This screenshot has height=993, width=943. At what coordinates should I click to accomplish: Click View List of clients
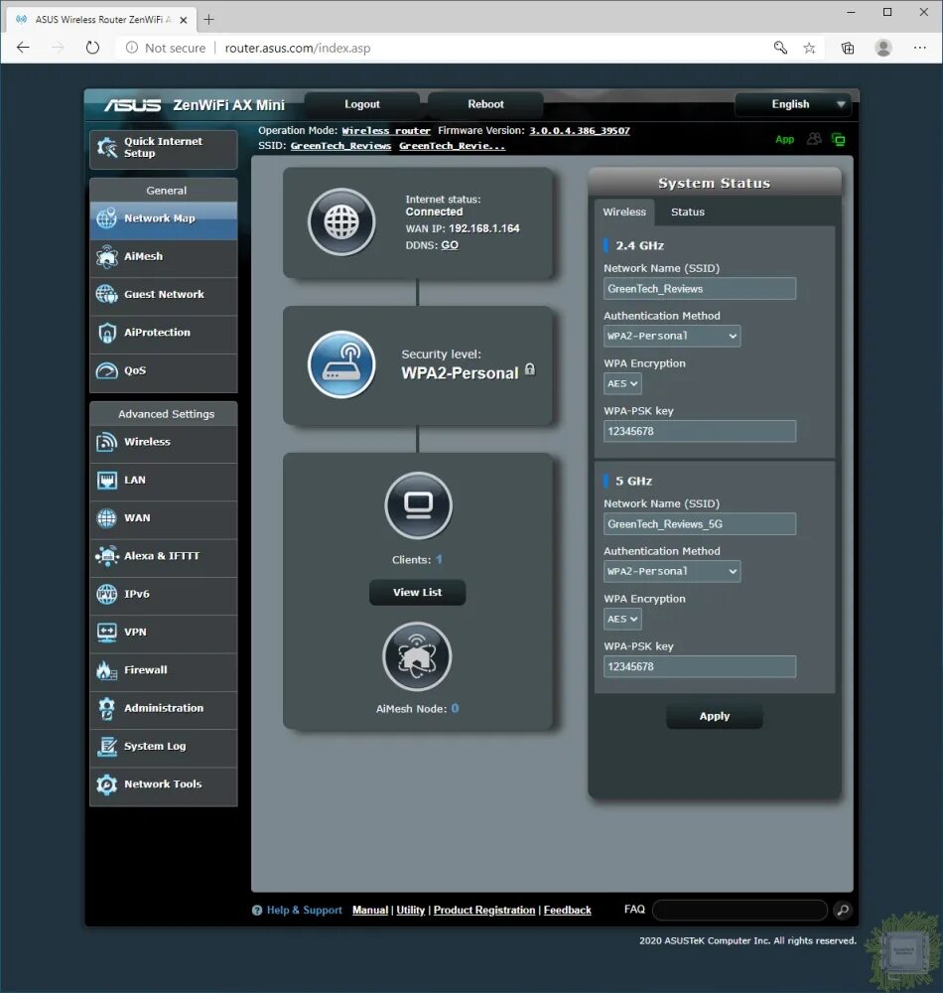[x=418, y=592]
